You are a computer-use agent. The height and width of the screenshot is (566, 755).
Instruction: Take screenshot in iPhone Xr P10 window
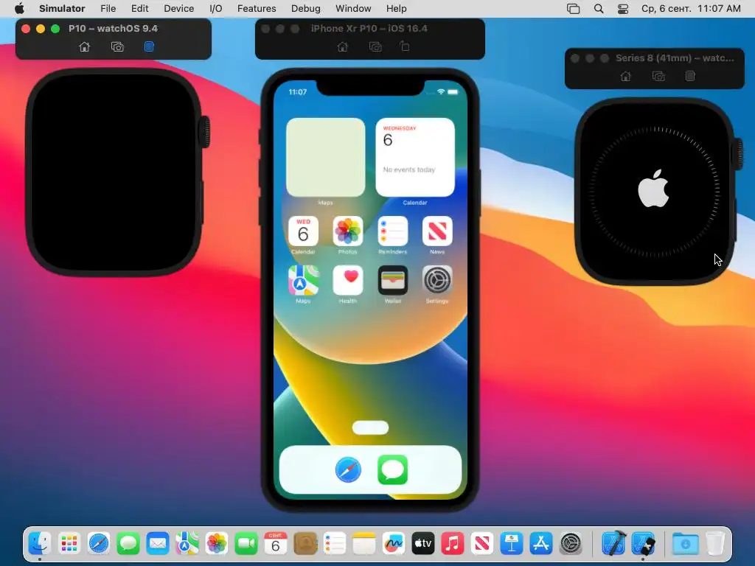375,46
